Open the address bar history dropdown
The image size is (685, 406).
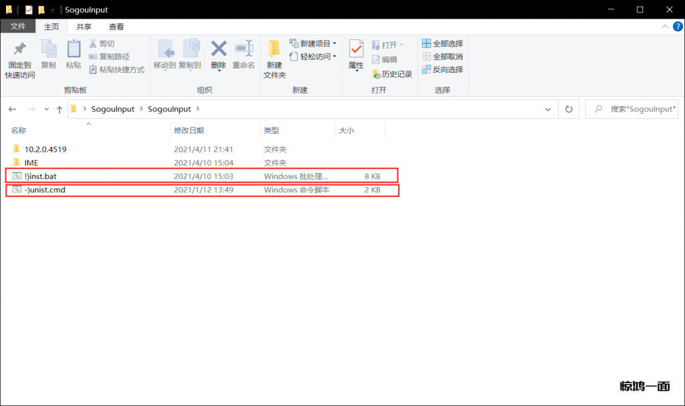point(548,109)
